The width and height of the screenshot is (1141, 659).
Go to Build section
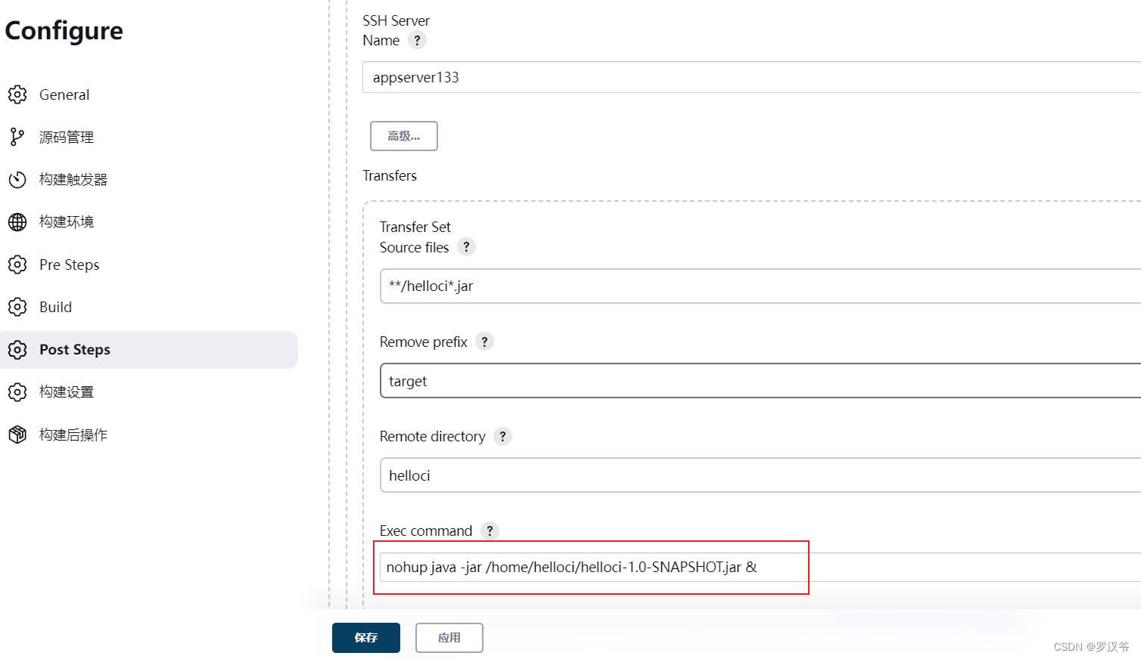[x=149, y=307]
